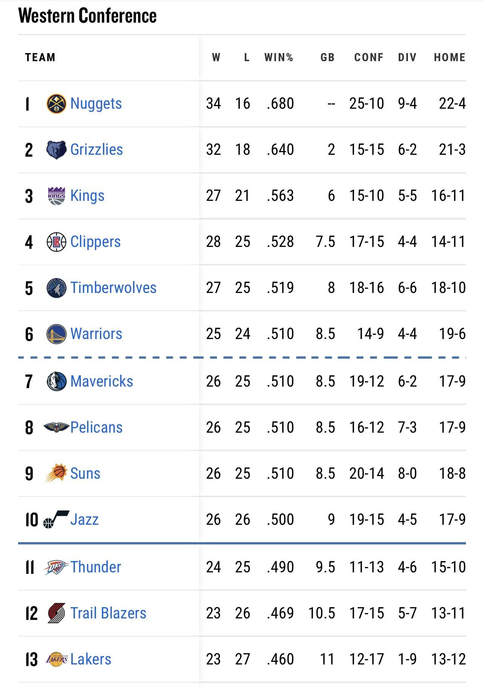Screen dimensions: 484x686
Task: Open the Lakers team link
Action: pyautogui.click(x=90, y=659)
